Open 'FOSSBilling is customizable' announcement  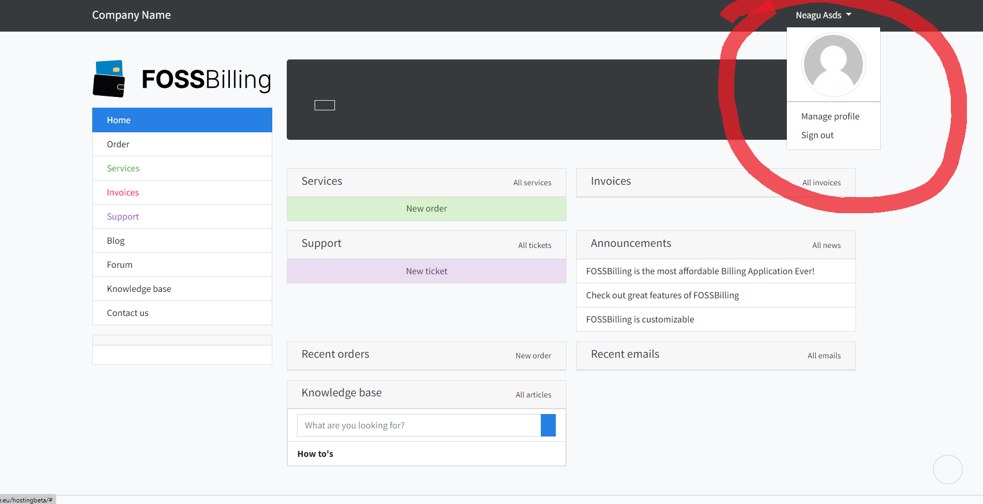[x=716, y=319]
